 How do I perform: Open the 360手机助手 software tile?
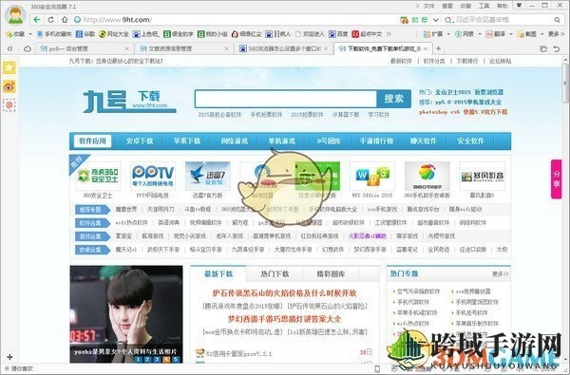(427, 179)
